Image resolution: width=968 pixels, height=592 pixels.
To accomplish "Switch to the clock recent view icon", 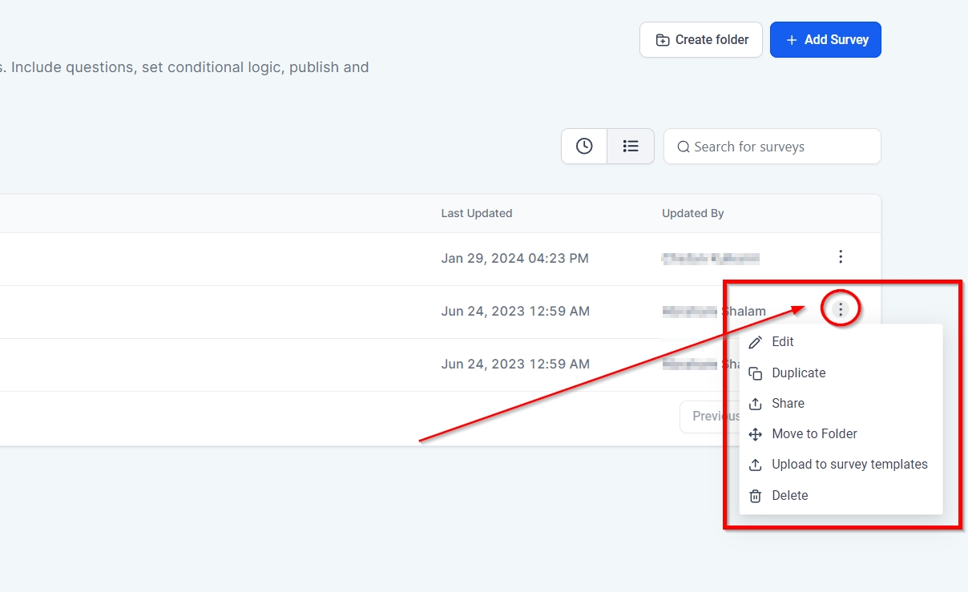I will 584,147.
